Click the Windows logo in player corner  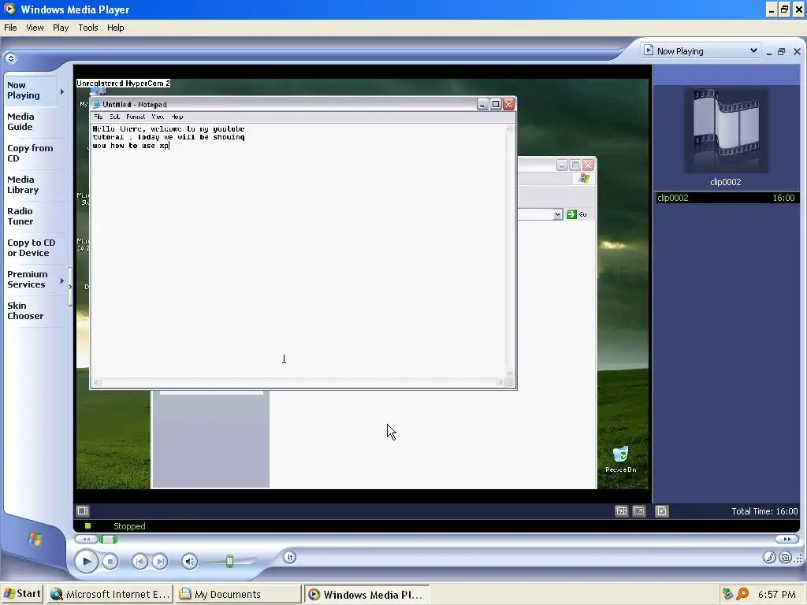[35, 539]
